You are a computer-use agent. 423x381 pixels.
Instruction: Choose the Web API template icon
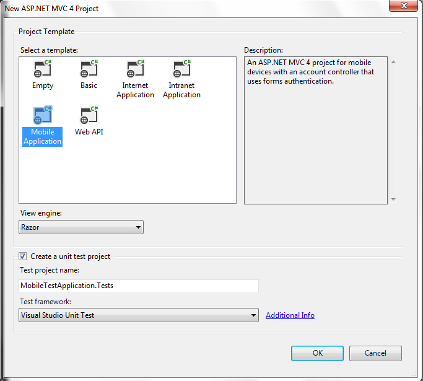89,116
